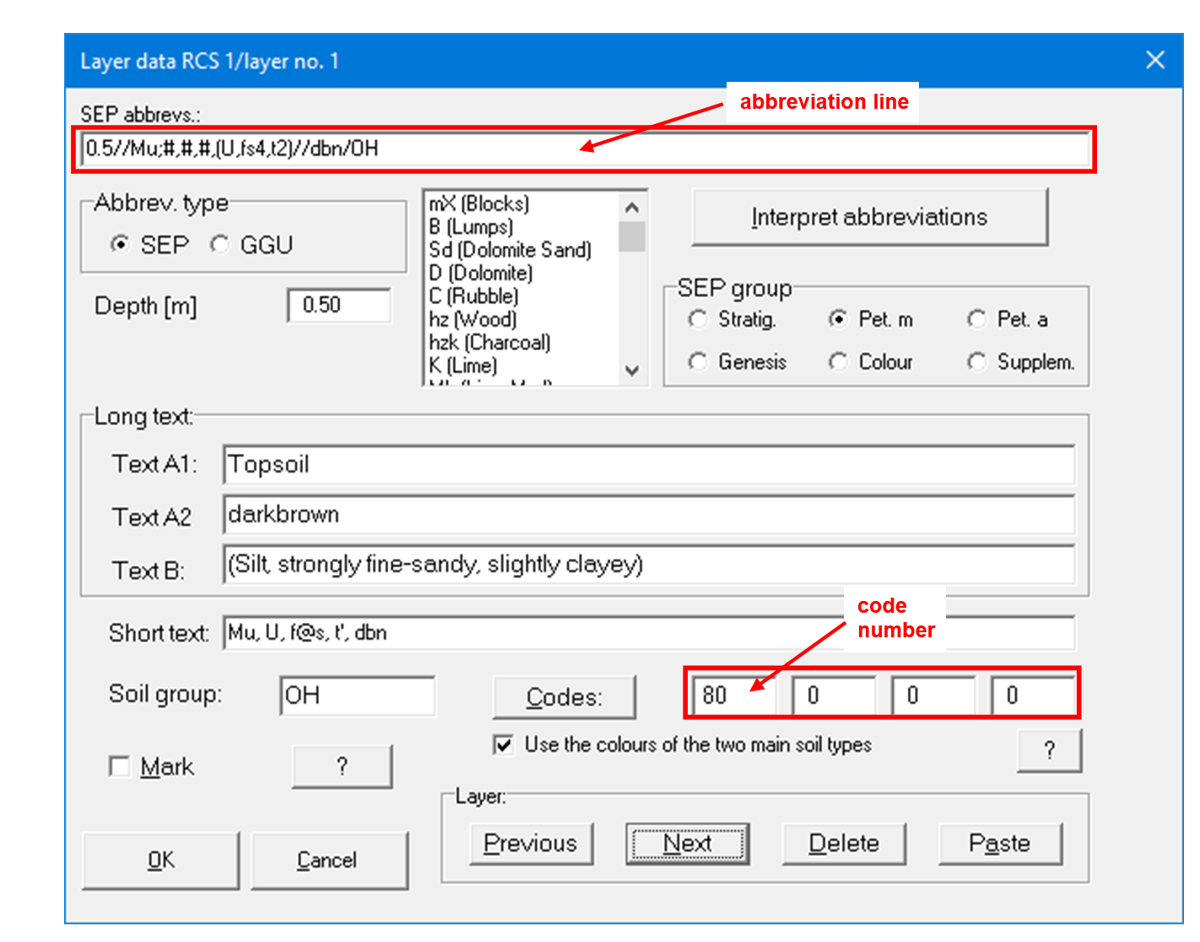
Task: Click the help button beside code numbers
Action: 1049,750
